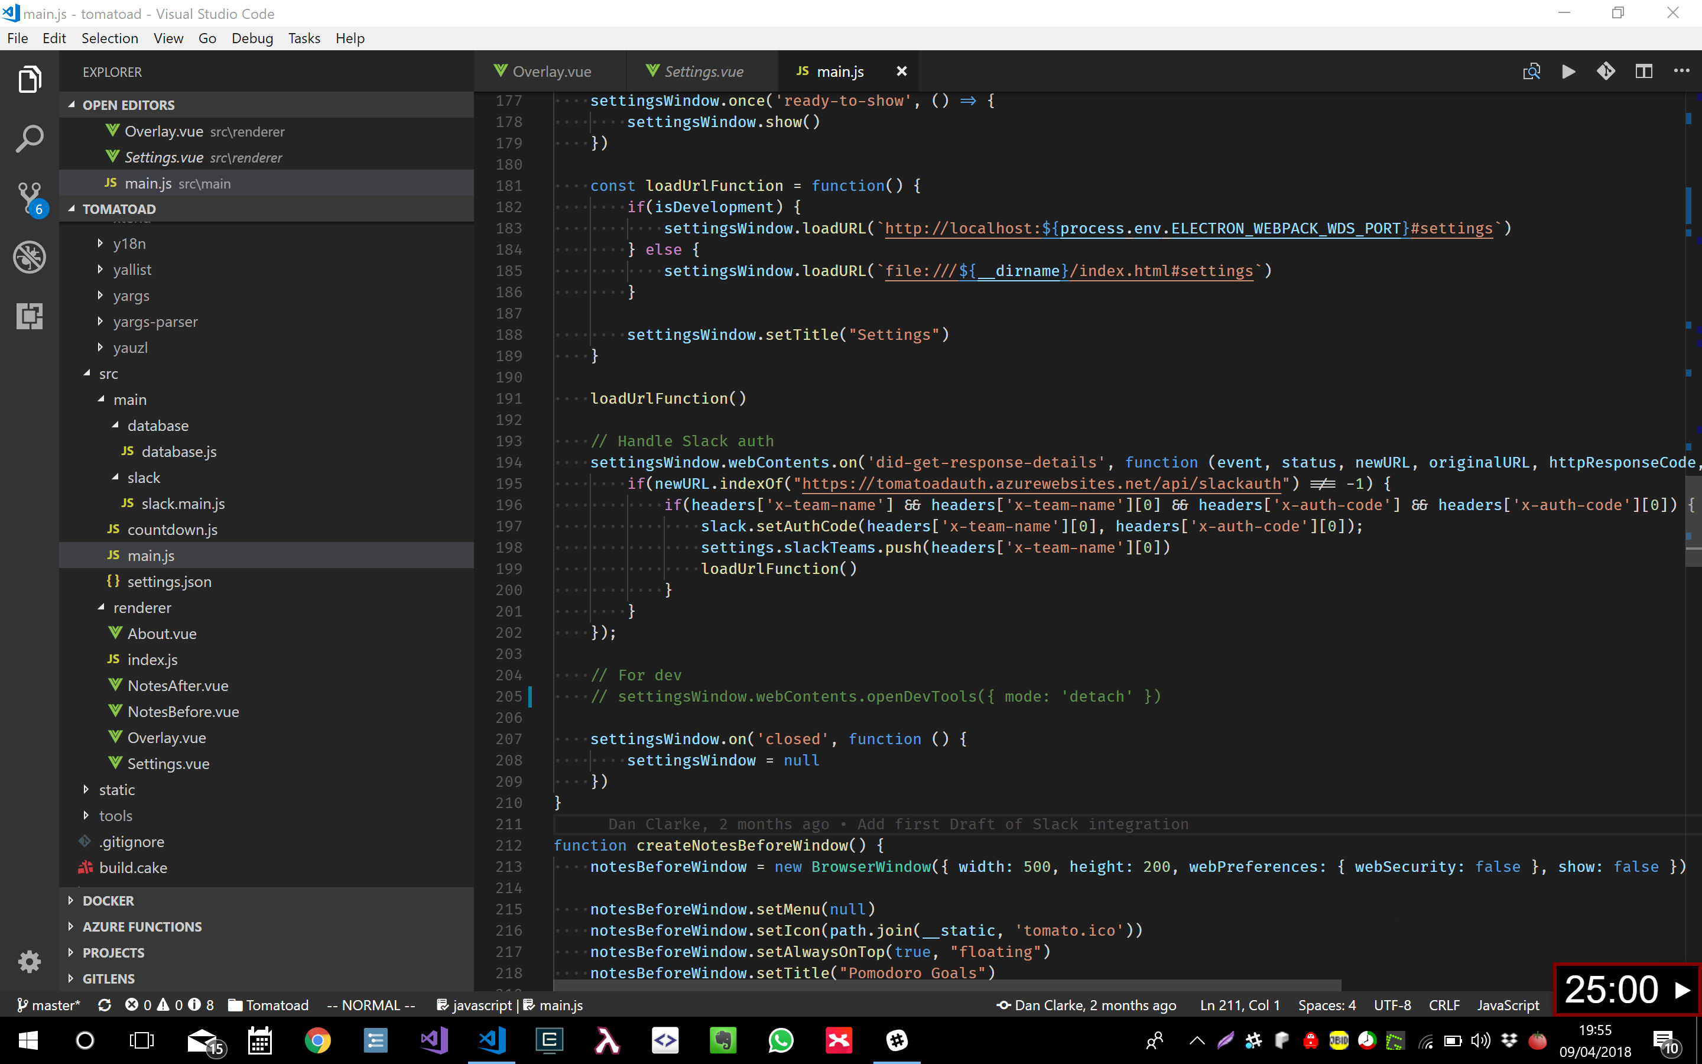Open editor More Actions ellipsis menu
This screenshot has width=1702, height=1064.
(1681, 71)
